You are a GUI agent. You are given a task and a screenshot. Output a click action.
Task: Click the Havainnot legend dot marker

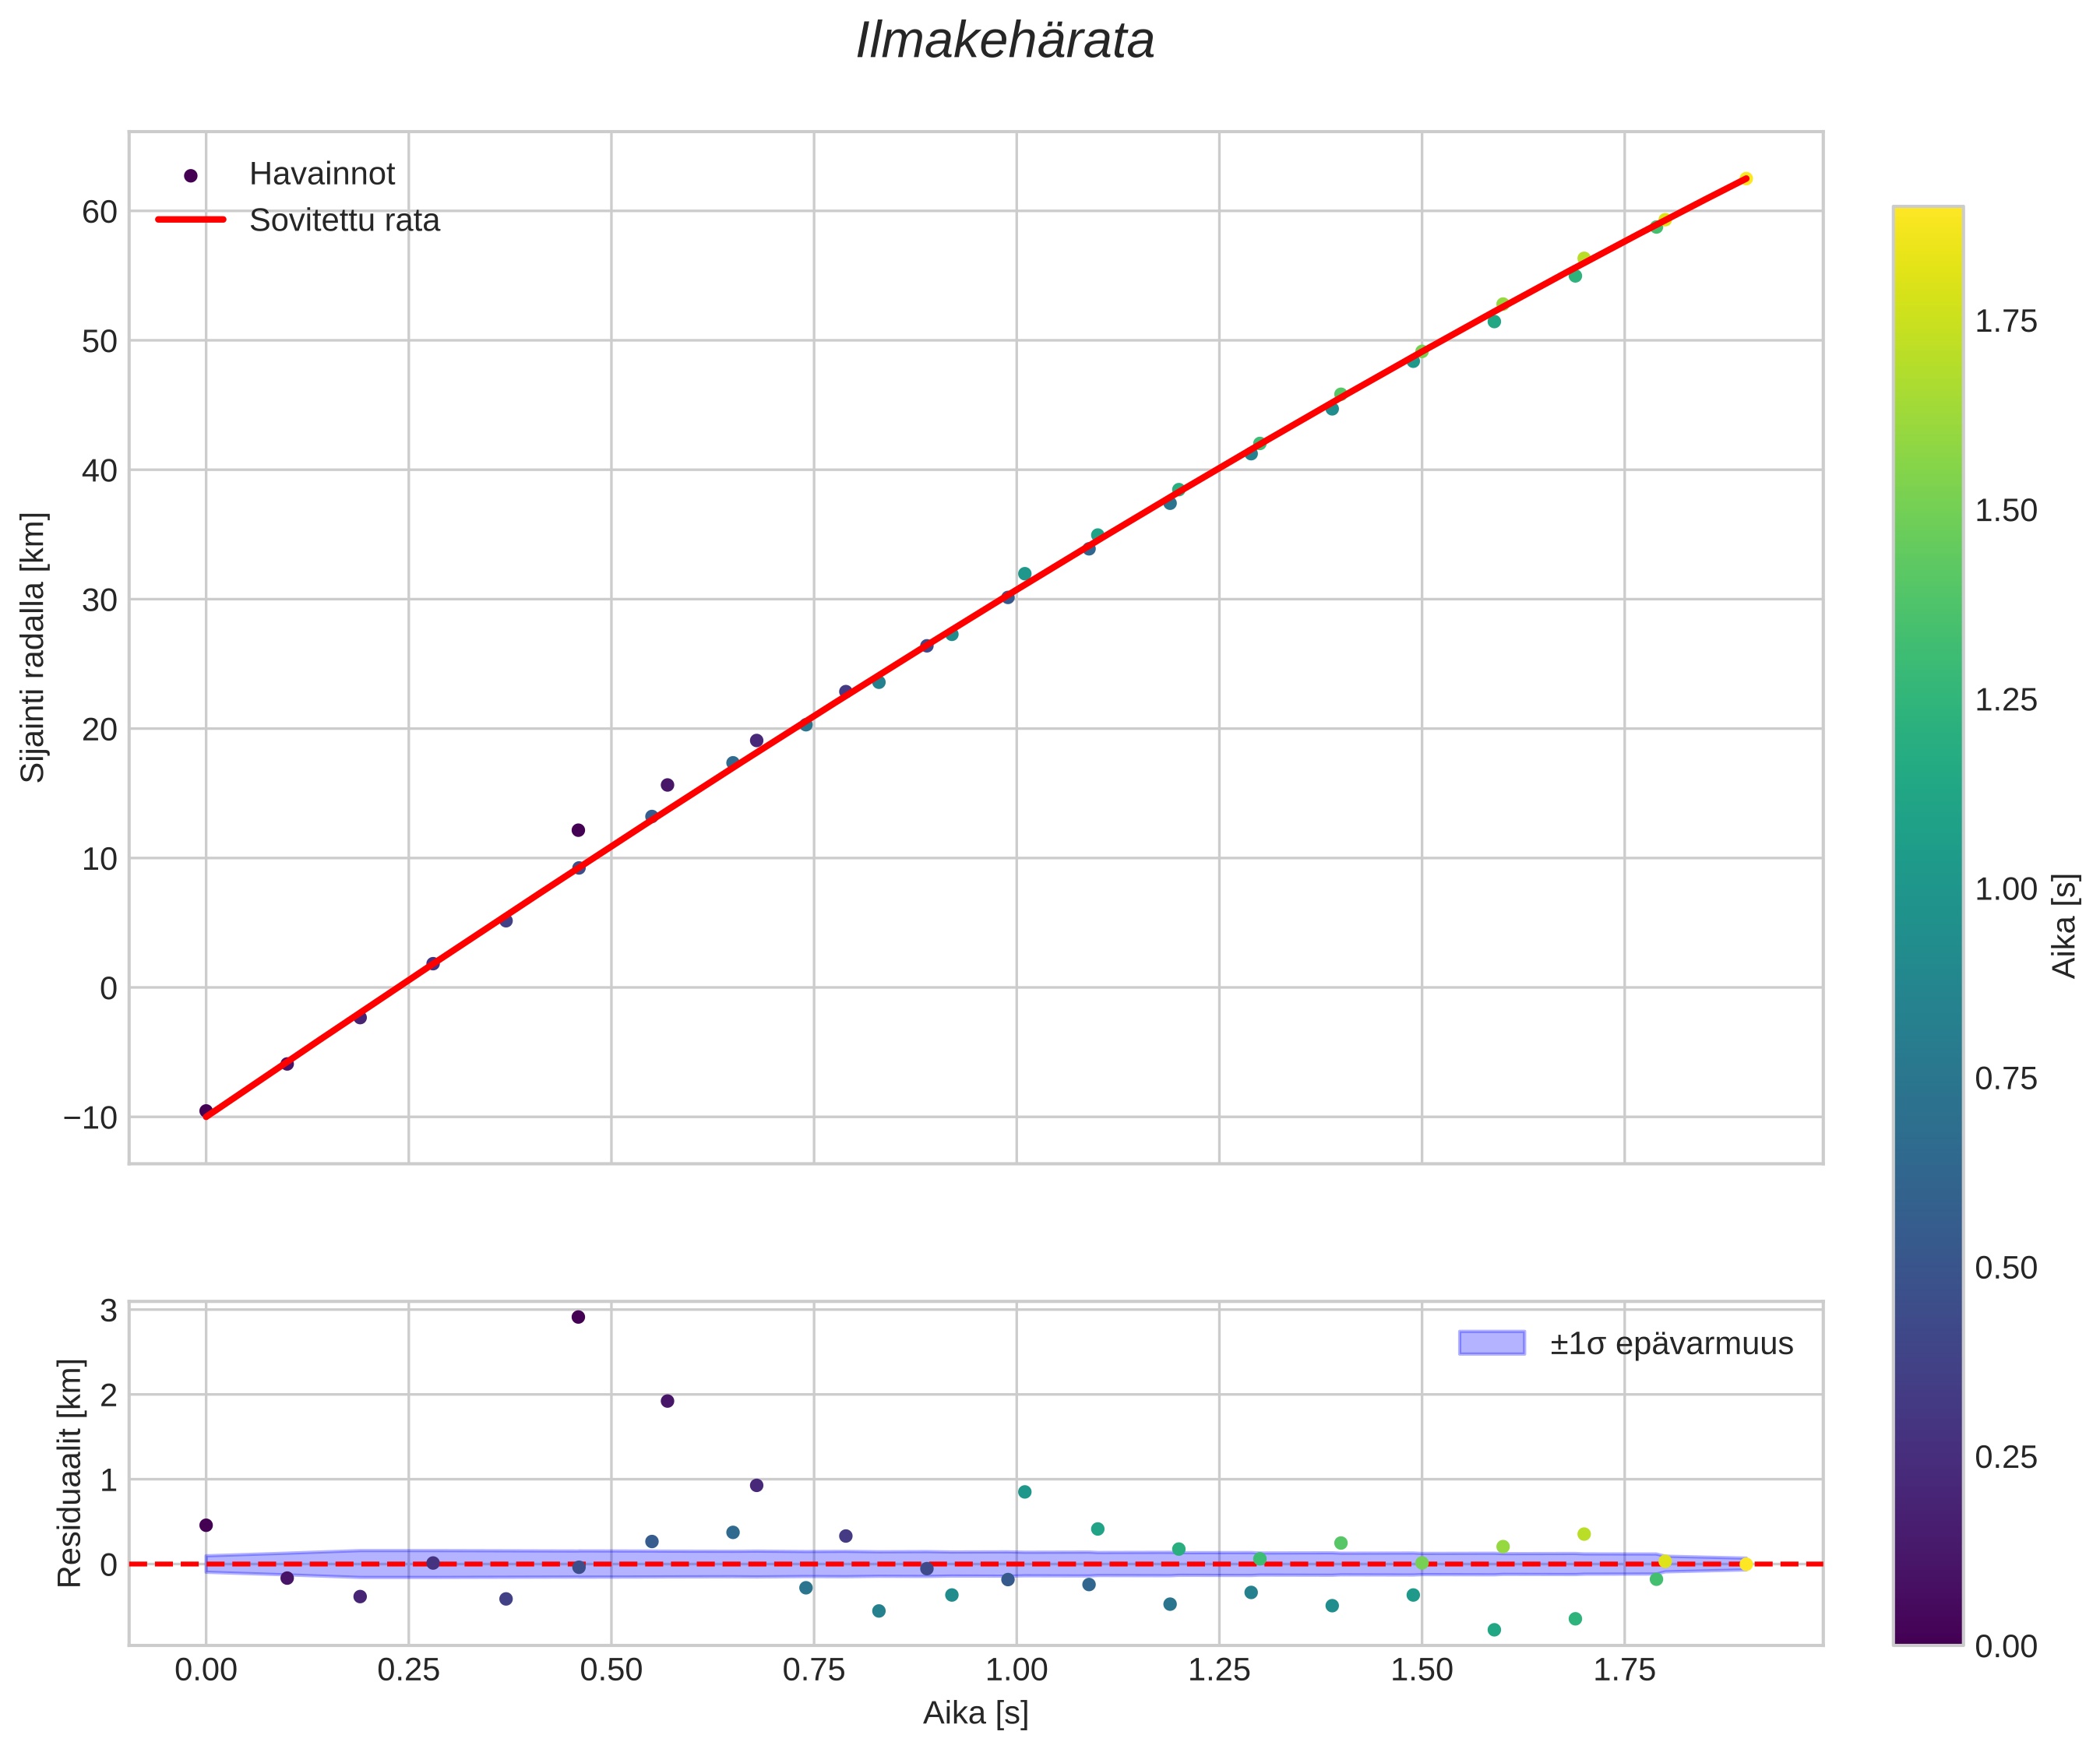tap(191, 175)
